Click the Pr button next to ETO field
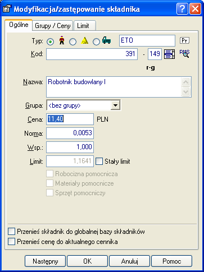The image size is (204, 272). [x=184, y=40]
